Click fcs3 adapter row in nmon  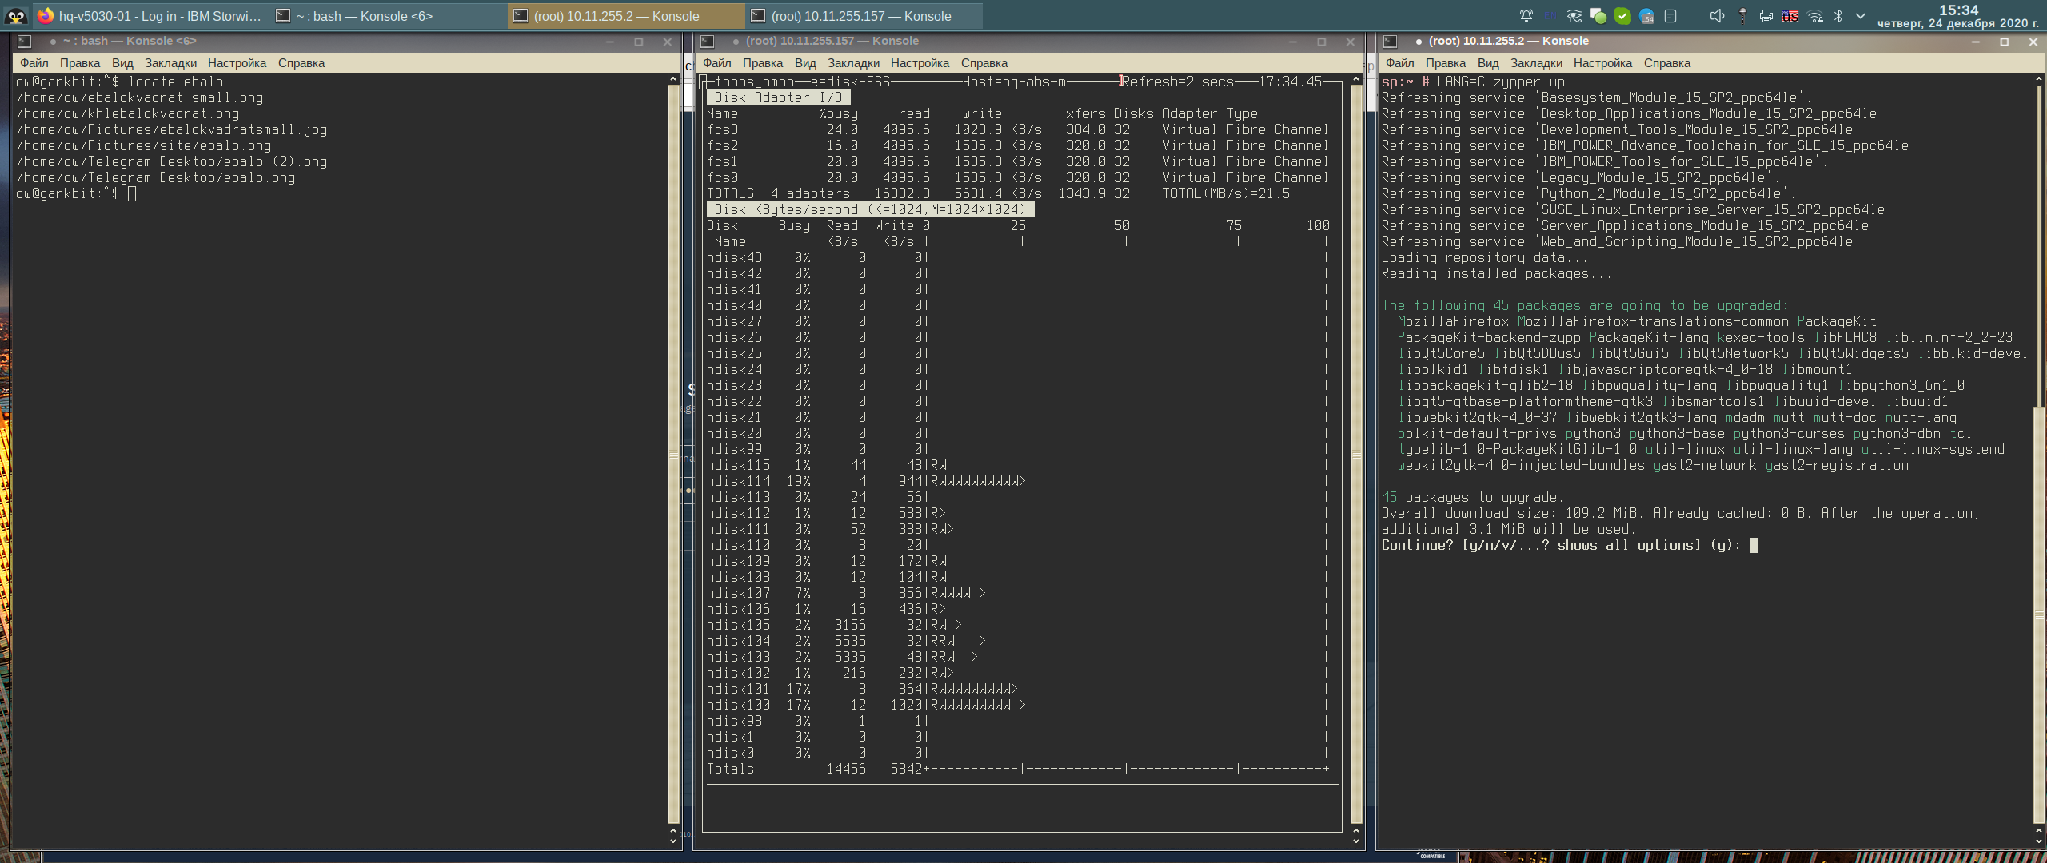pos(1017,129)
